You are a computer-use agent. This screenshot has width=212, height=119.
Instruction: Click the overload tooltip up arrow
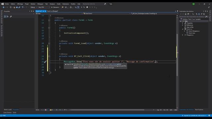click(x=66, y=64)
